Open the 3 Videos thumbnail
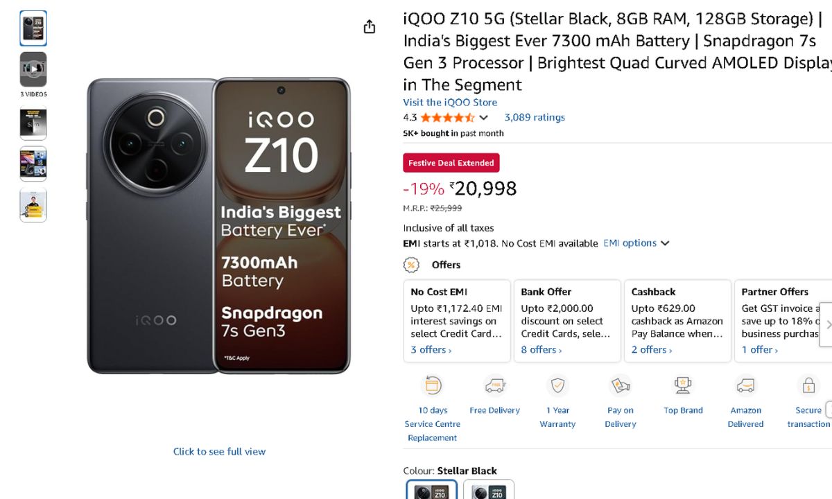 (33, 69)
